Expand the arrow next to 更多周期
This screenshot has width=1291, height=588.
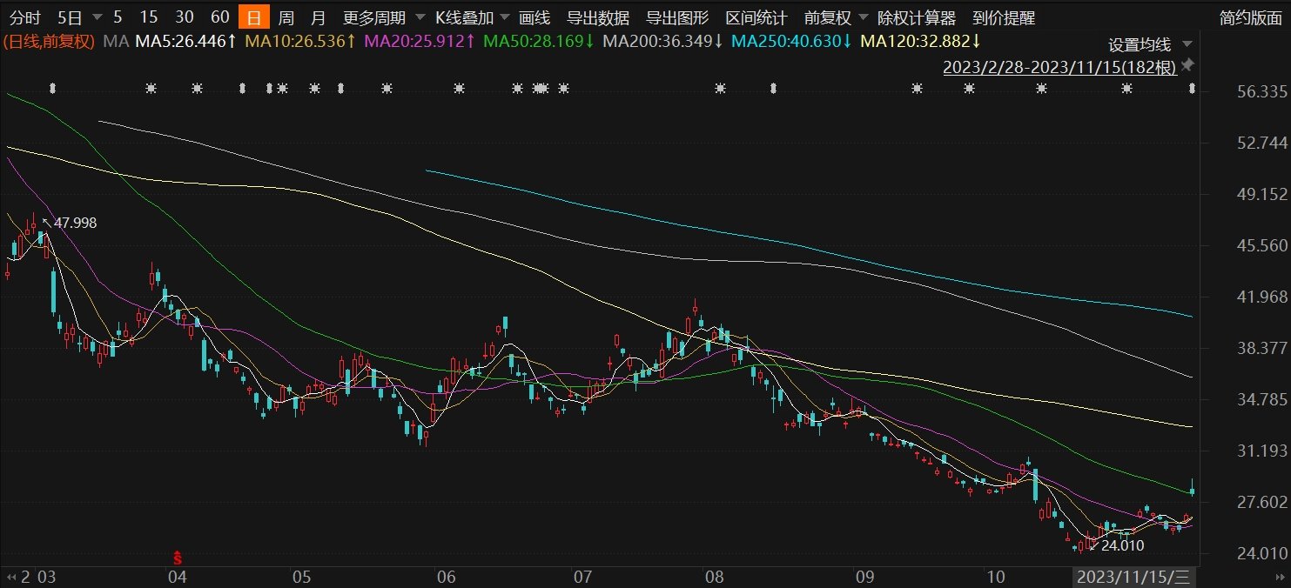click(x=420, y=18)
